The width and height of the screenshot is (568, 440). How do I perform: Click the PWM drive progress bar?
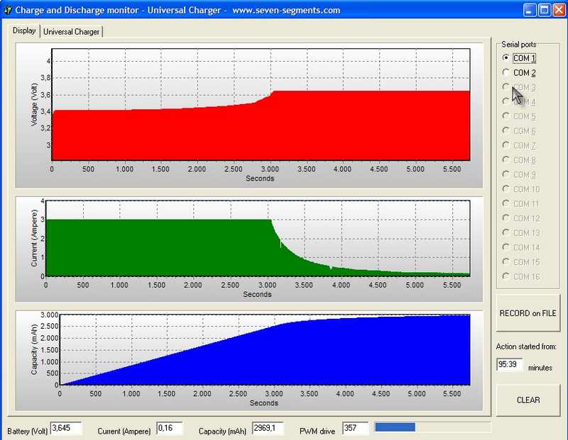tap(432, 427)
